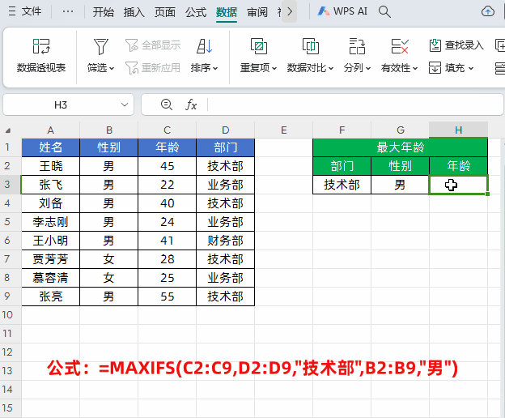
Task: Select the 最大年龄 merged header cell
Action: 401,147
